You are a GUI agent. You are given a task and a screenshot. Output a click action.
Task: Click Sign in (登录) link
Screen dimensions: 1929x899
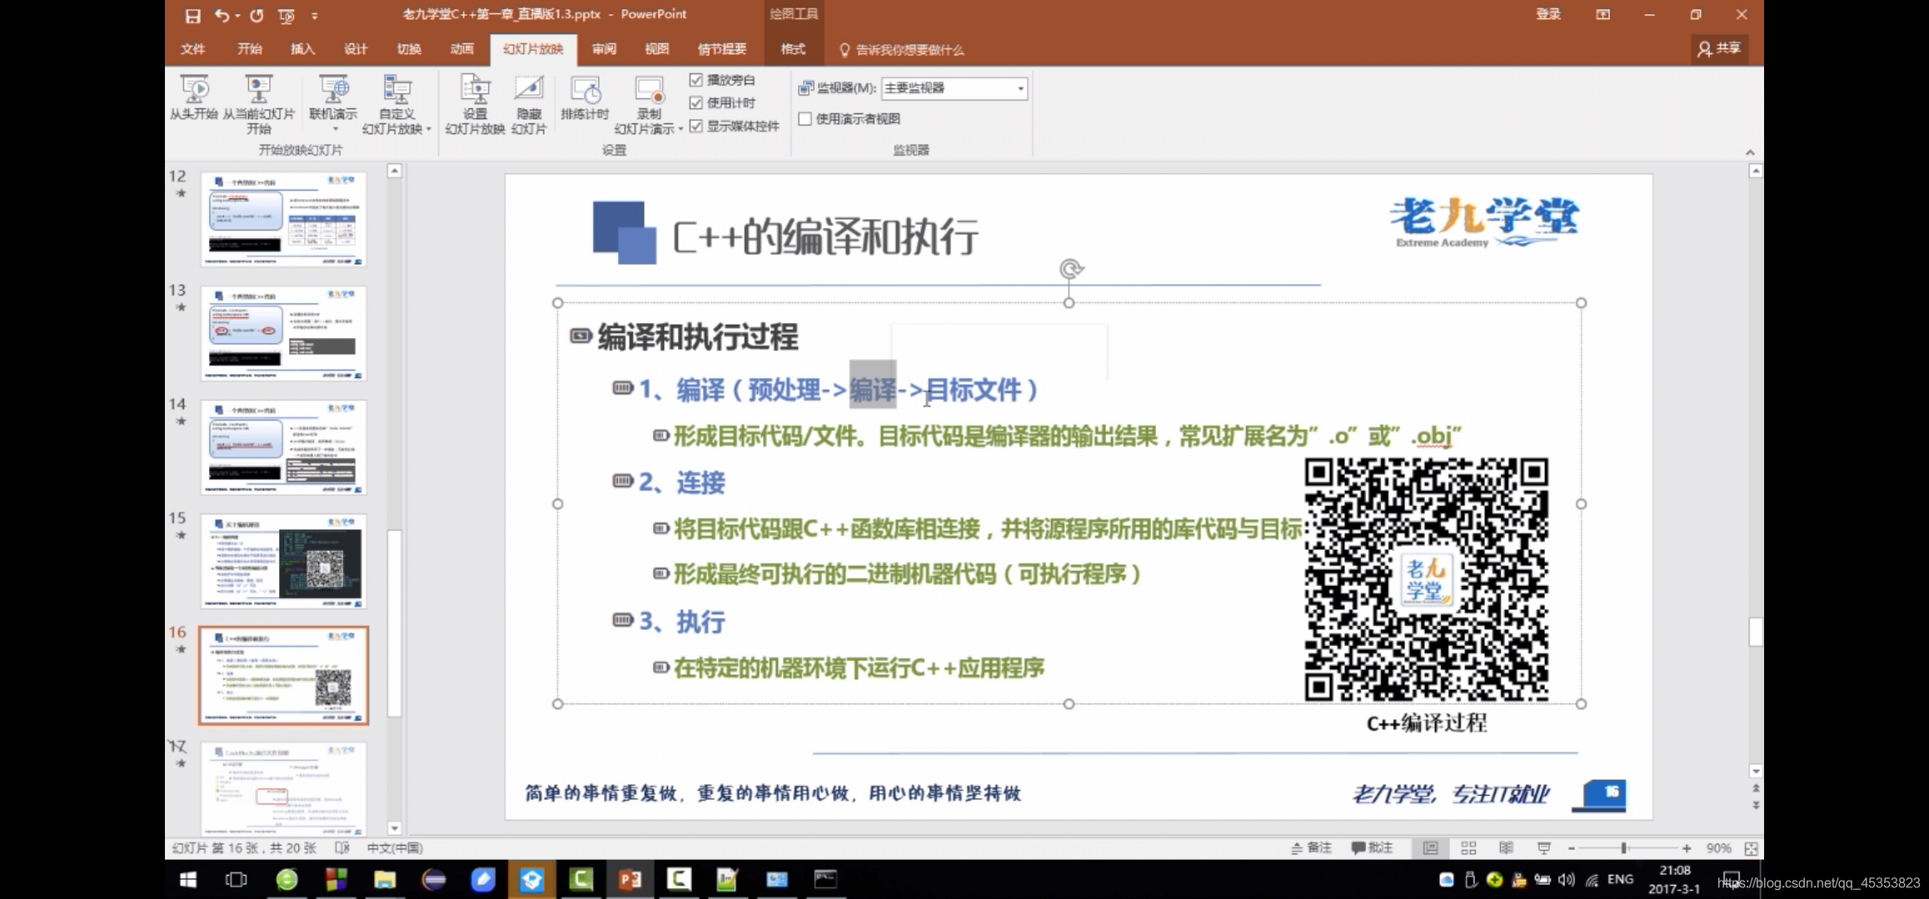1548,14
